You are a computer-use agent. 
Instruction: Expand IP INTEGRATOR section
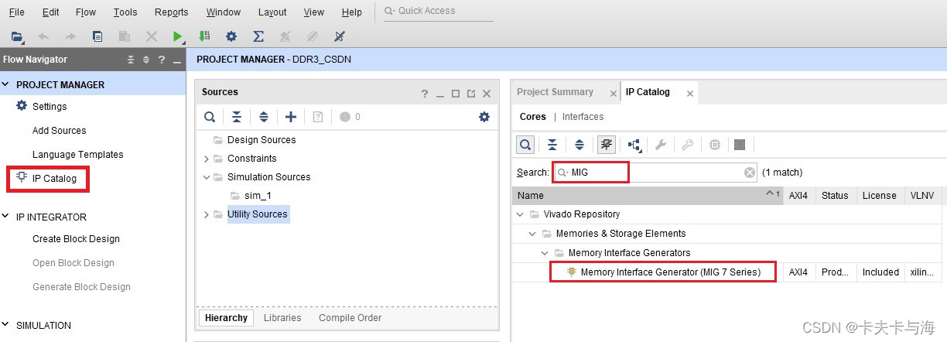click(x=7, y=217)
